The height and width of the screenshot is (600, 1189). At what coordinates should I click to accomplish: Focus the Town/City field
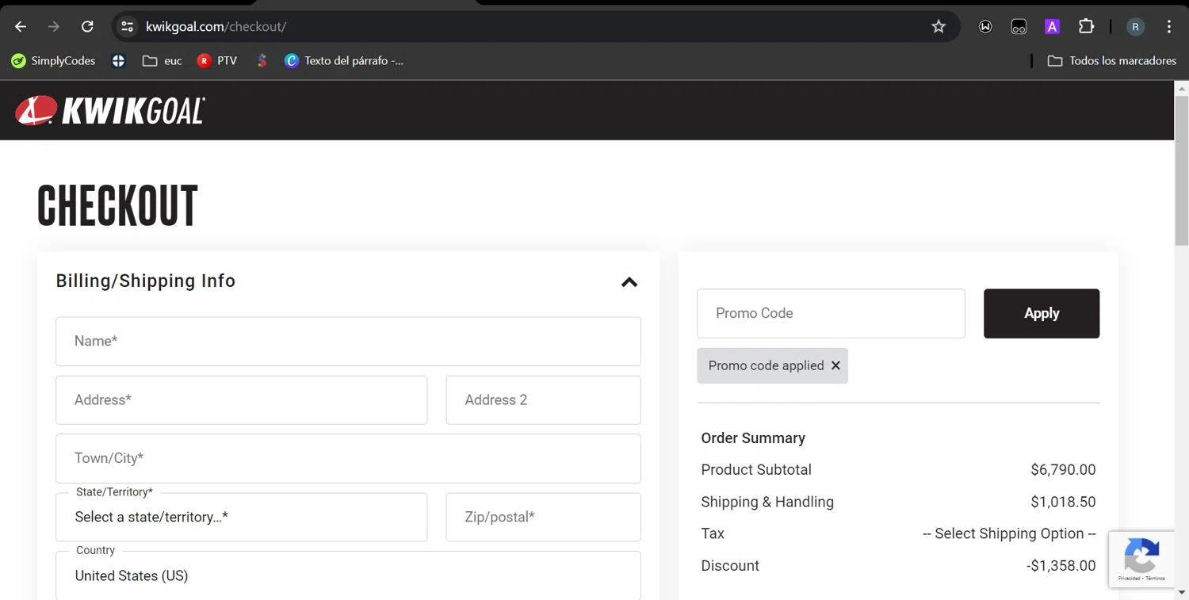click(348, 458)
